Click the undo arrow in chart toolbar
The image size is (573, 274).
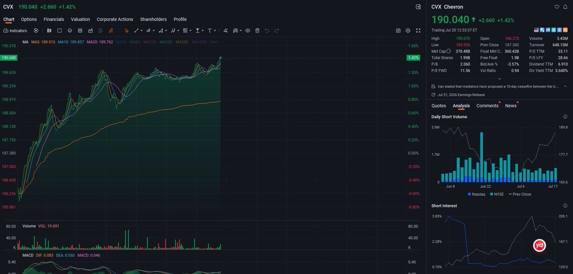click(x=267, y=30)
